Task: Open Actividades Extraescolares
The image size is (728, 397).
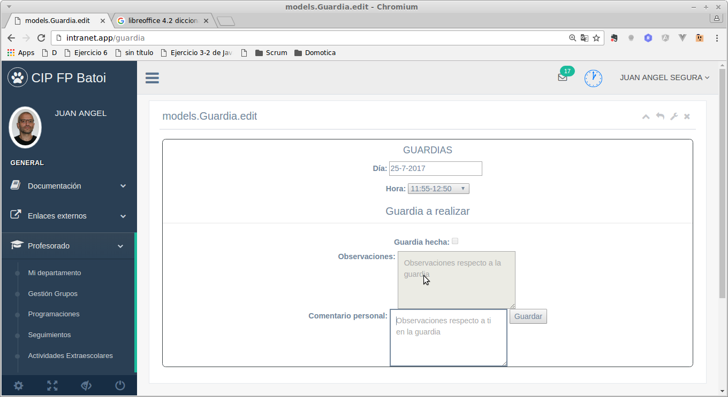Action: pos(71,356)
